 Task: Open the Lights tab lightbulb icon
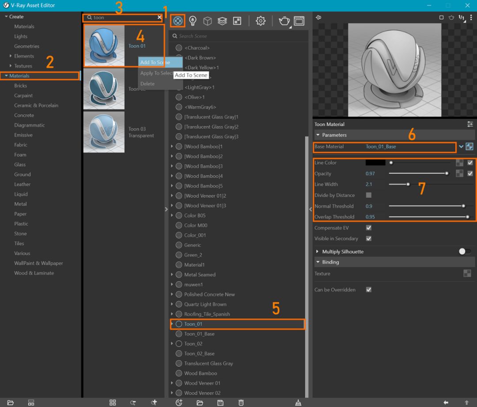coord(193,21)
